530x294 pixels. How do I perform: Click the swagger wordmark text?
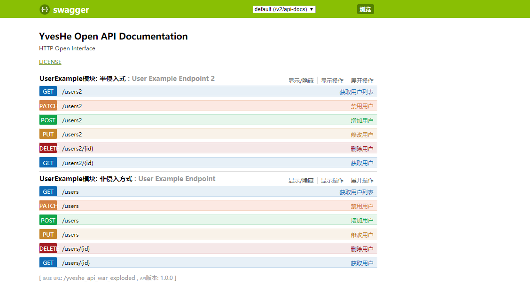(71, 10)
